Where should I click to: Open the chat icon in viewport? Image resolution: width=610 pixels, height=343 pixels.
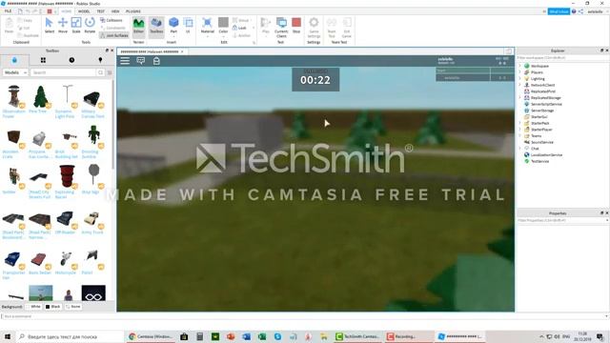point(141,61)
